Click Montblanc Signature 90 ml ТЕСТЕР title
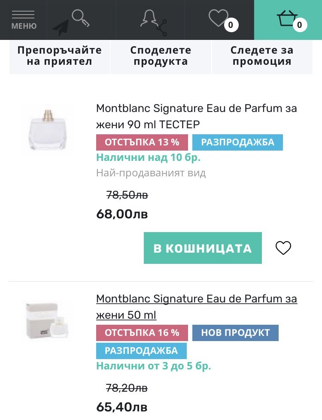 click(197, 116)
